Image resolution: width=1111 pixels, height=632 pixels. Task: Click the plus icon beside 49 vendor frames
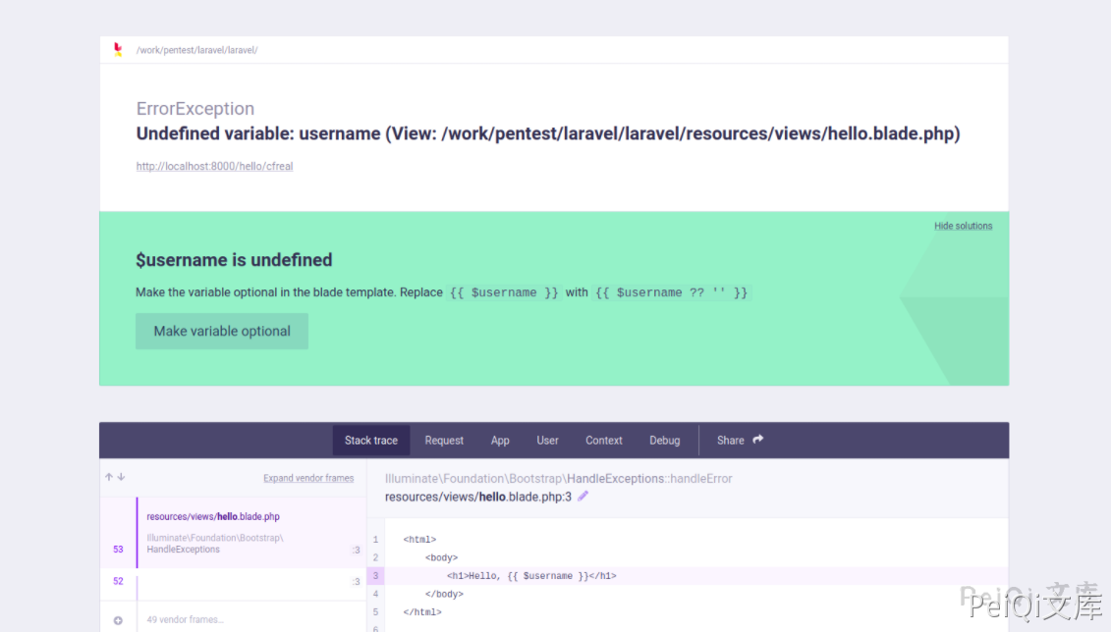(118, 620)
